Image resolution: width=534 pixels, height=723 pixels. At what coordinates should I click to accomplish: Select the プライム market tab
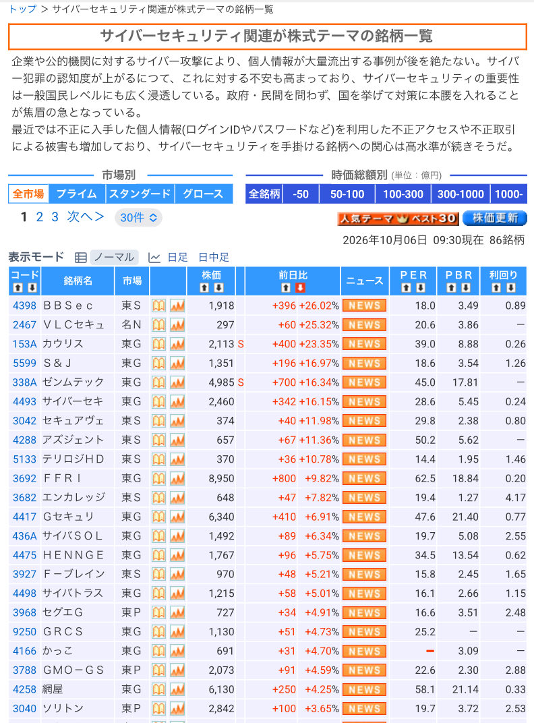(77, 194)
